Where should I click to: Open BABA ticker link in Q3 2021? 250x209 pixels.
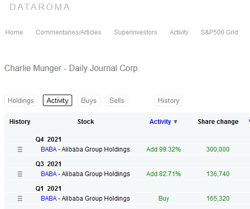coord(49,174)
